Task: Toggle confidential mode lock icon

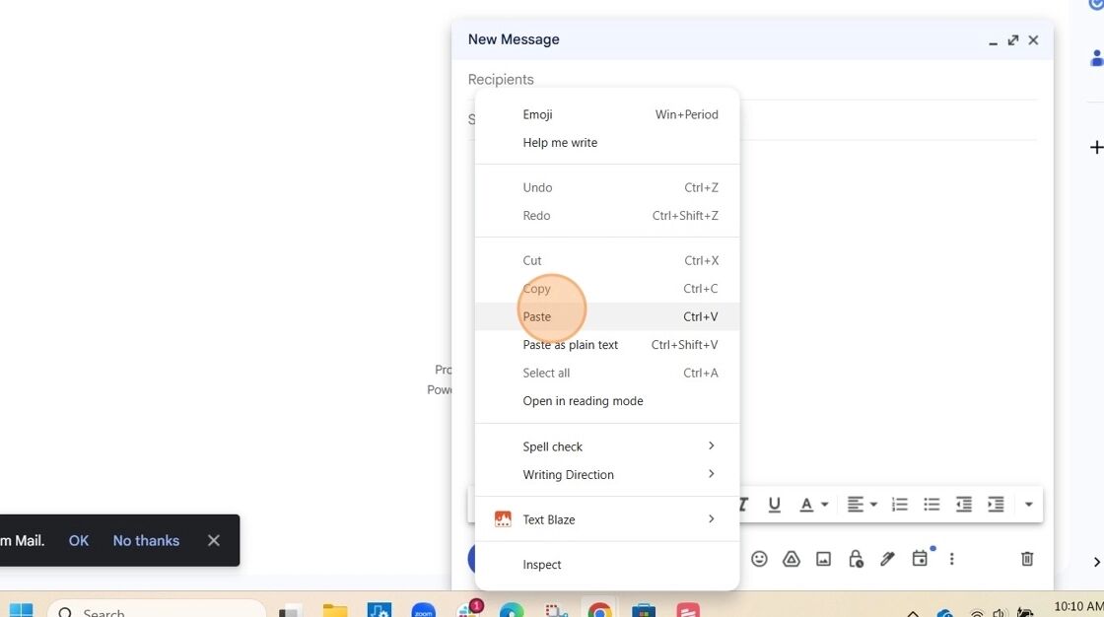Action: (x=856, y=559)
